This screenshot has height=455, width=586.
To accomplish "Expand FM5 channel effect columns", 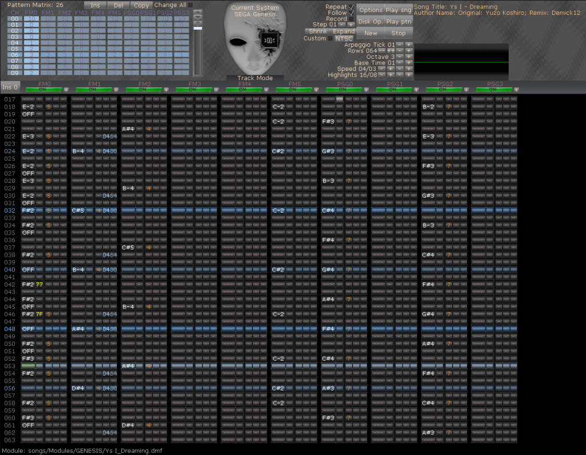I will tap(316, 90).
